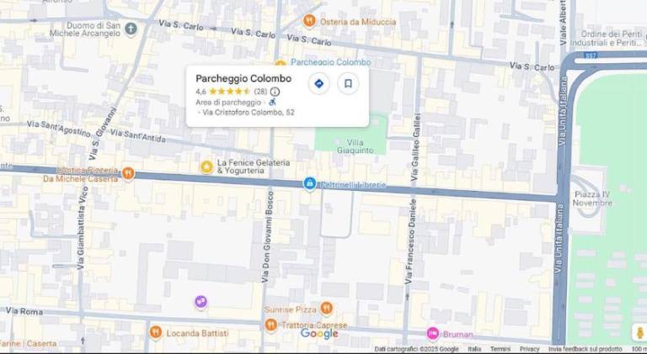Click the Via S. Giovanni street label
This screenshot has height=354, width=647.
(102, 134)
